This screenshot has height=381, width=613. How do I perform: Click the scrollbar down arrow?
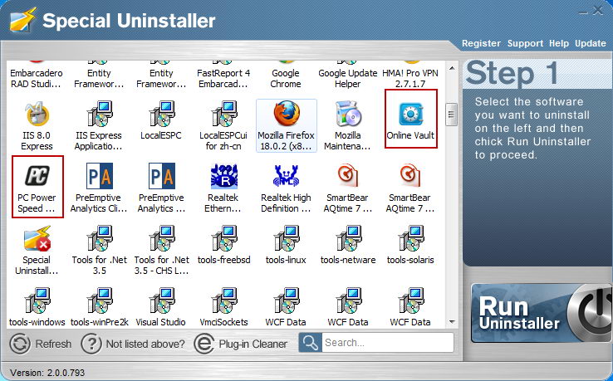coord(452,322)
